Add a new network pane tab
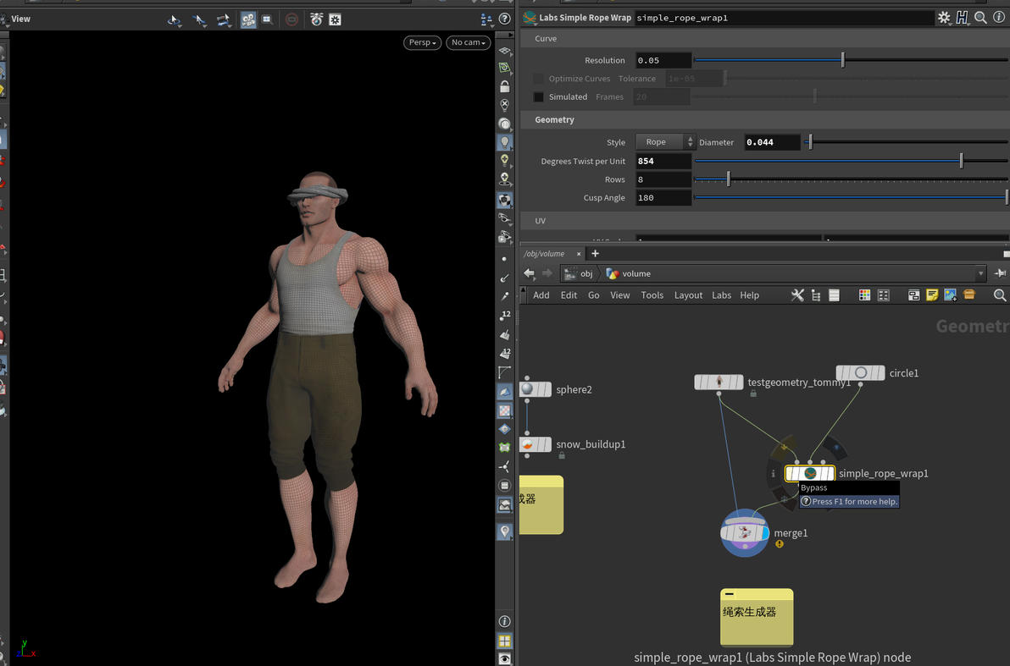This screenshot has width=1010, height=666. (x=595, y=254)
